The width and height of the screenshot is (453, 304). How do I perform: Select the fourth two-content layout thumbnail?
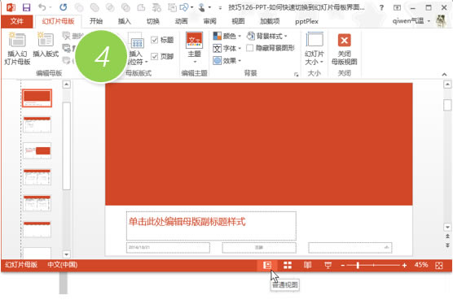[x=37, y=177]
